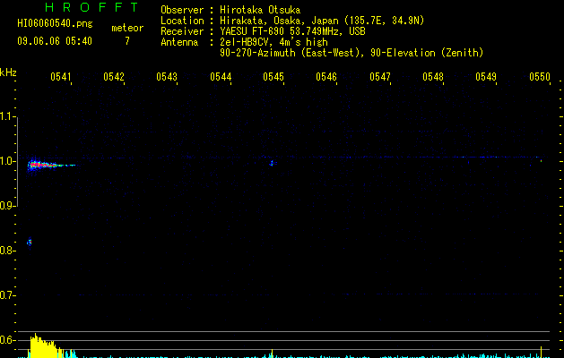Select the filename HI06060540.png
This screenshot has height=358, width=564.
click(x=55, y=23)
